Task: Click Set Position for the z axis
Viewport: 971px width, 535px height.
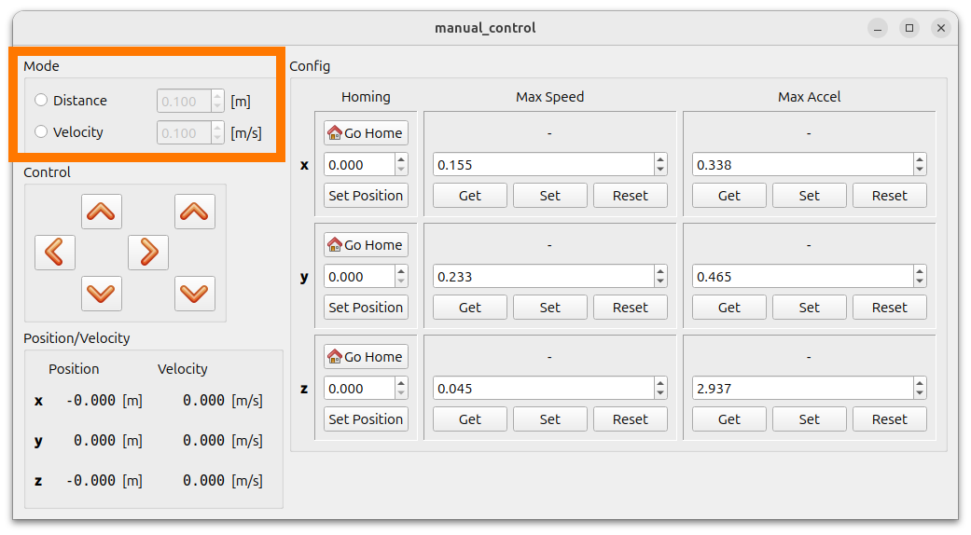Action: coord(366,419)
